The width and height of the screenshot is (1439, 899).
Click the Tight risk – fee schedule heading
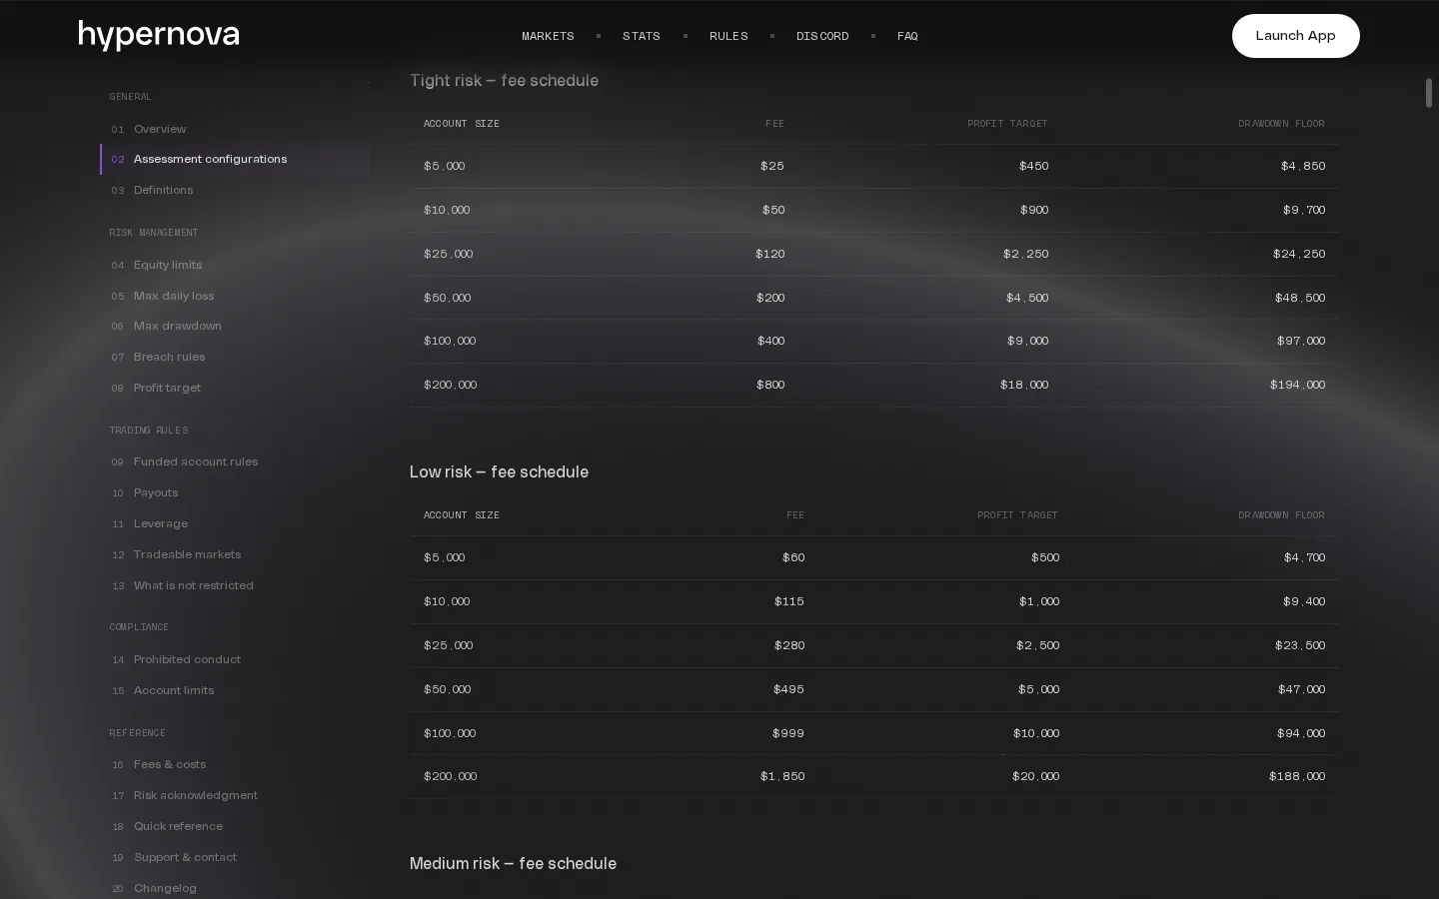504,80
